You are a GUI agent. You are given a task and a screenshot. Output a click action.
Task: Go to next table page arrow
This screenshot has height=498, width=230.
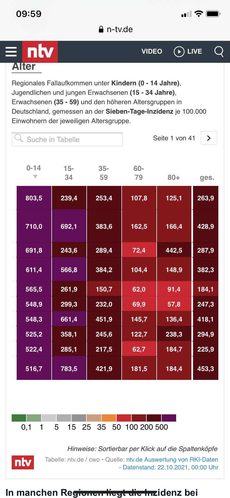point(209,138)
